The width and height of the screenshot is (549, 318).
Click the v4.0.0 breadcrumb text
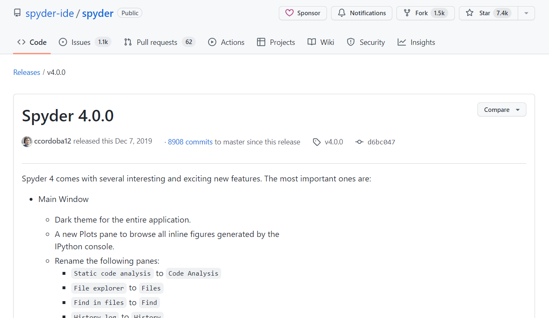[56, 72]
